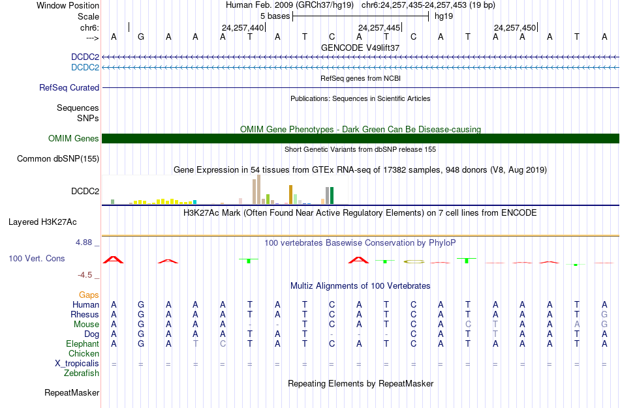Click the RepeatMasker track label
Viewport: 620px width, 408px height.
pyautogui.click(x=72, y=392)
